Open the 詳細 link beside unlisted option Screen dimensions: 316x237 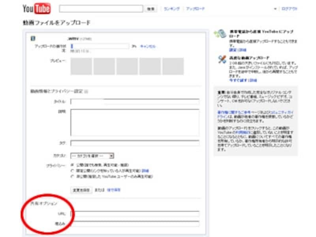[x=145, y=171]
